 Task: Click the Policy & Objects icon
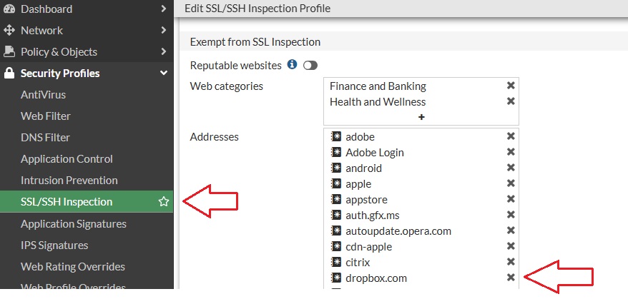tap(9, 51)
